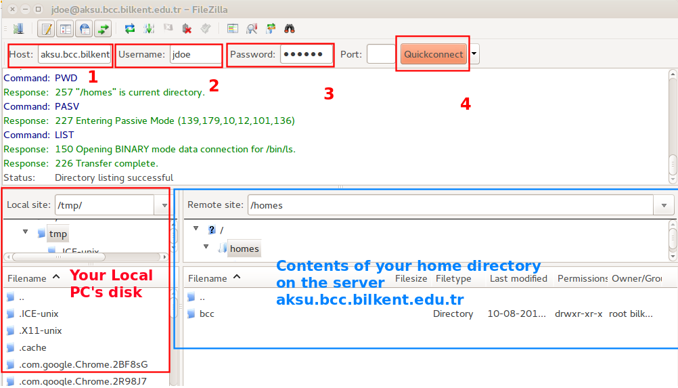The height and width of the screenshot is (388, 678).
Task: Click the bcc folder icon in remote list
Action: click(191, 314)
